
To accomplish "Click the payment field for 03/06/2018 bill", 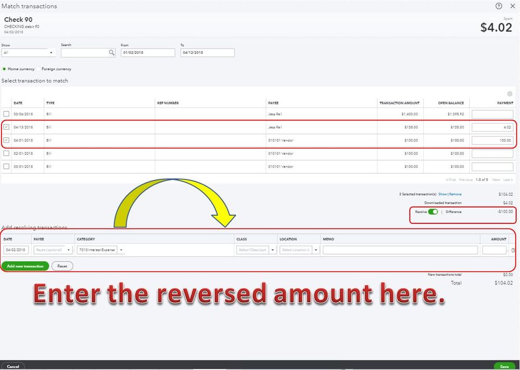I will point(492,114).
